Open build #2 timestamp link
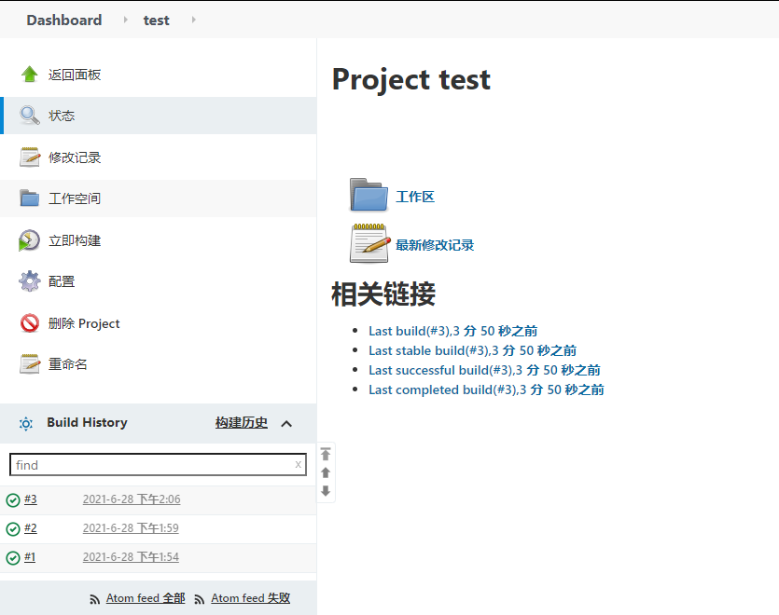The image size is (779, 615). [x=131, y=528]
